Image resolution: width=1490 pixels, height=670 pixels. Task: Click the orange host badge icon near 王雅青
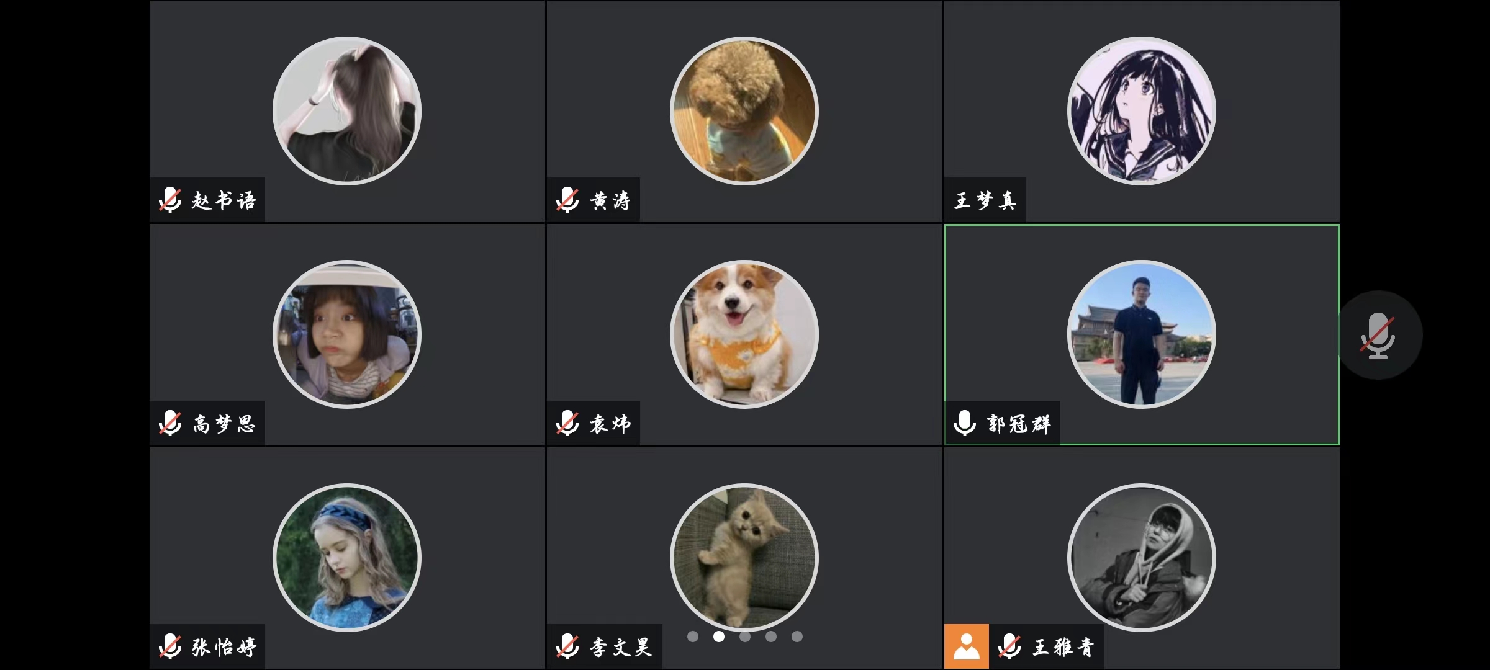(x=967, y=646)
